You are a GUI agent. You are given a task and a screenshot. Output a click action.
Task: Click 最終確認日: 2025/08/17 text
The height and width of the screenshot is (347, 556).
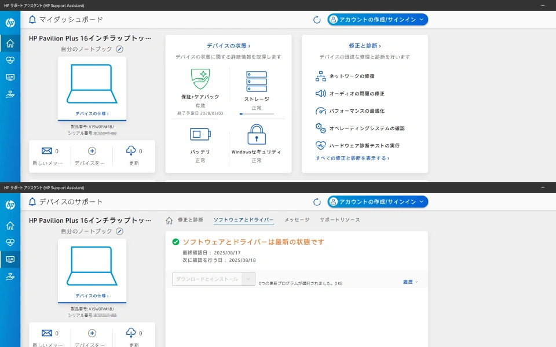click(212, 253)
